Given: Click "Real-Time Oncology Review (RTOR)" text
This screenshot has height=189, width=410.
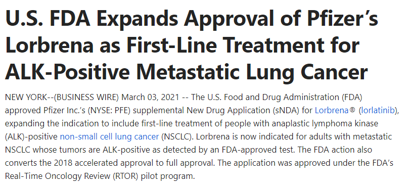Looking at the screenshot, I should [71, 176].
